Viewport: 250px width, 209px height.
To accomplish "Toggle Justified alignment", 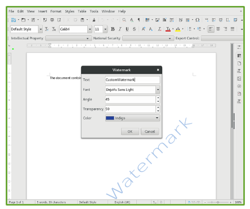I will click(x=233, y=29).
